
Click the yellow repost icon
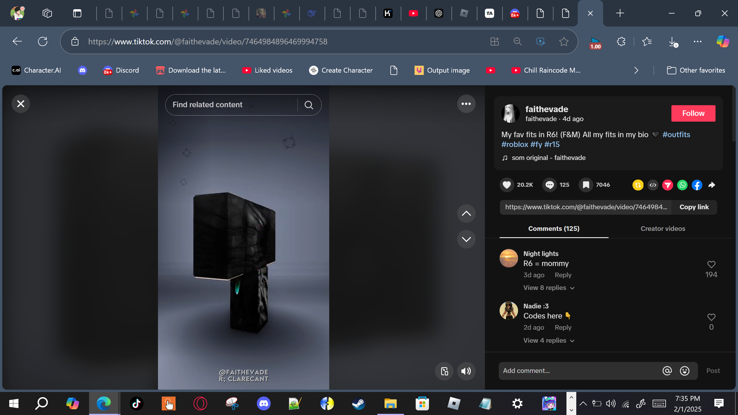click(638, 185)
